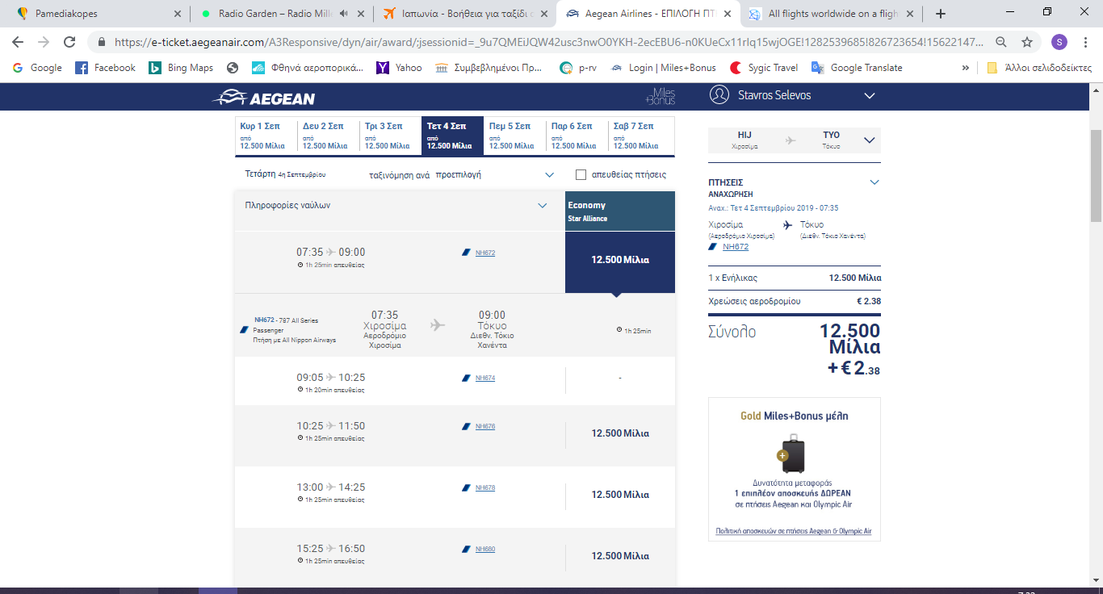Open the NH674 flight link

[x=485, y=378]
